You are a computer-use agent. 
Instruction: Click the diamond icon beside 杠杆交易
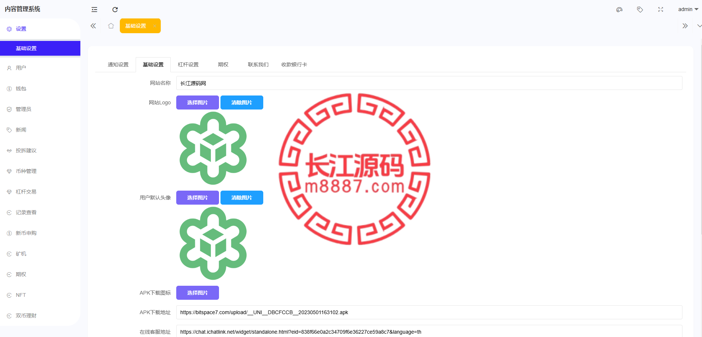(x=9, y=192)
